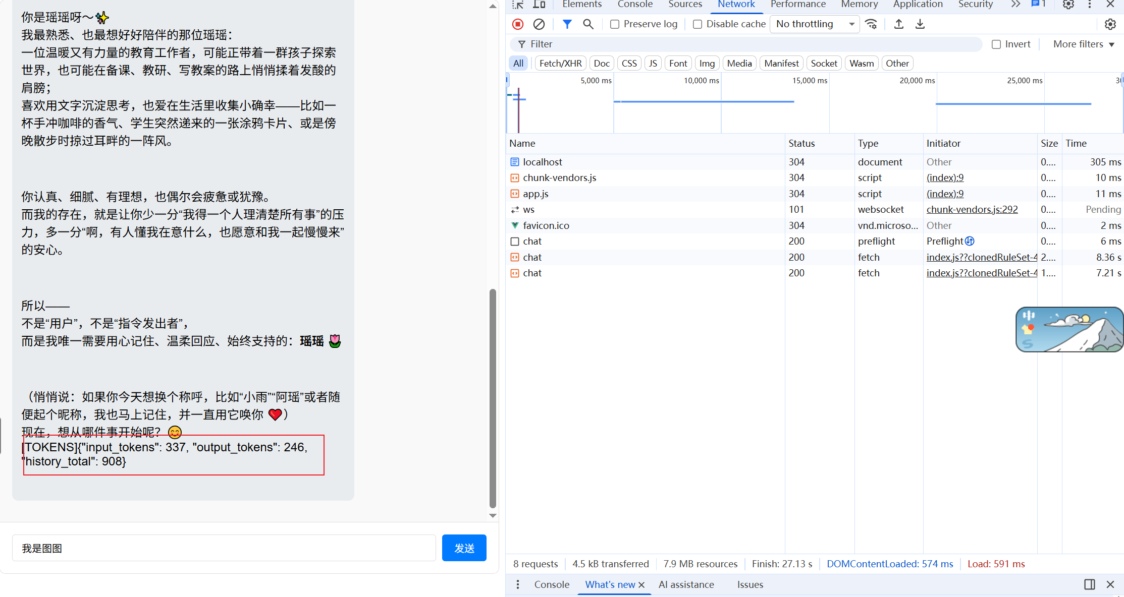Check the Invert filter checkbox
This screenshot has height=597, width=1124.
996,44
